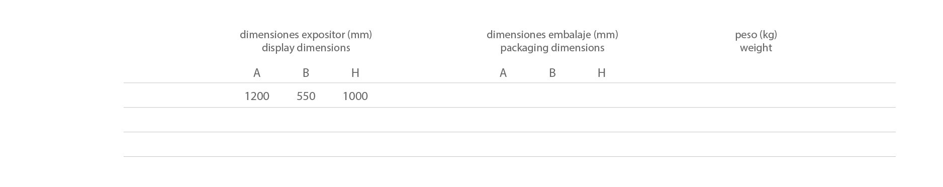Click the 'peso (kg)' header text
This screenshot has width=943, height=187.
click(756, 35)
